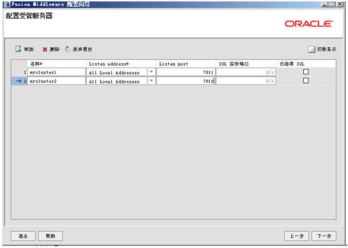Click the Listen port field showing 7012
The image size is (348, 248).
pos(186,81)
